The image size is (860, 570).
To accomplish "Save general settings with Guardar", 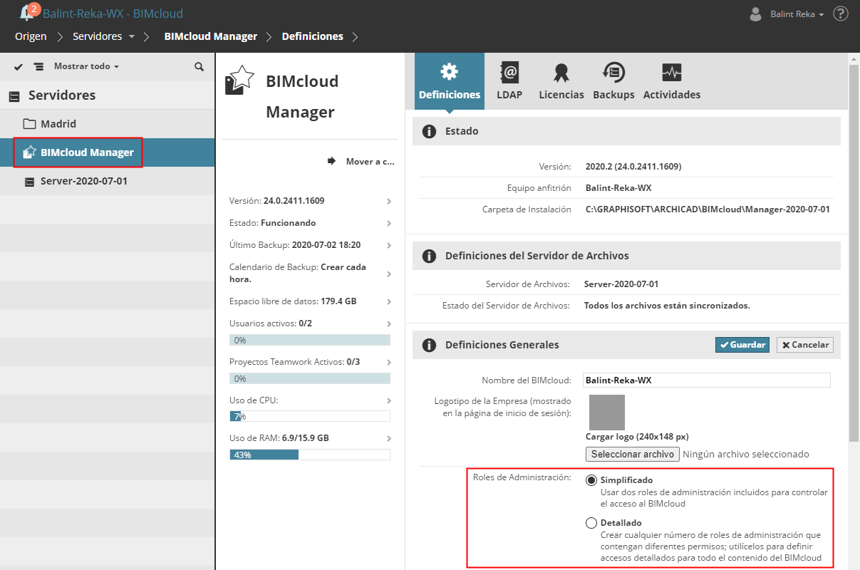I will click(x=742, y=345).
